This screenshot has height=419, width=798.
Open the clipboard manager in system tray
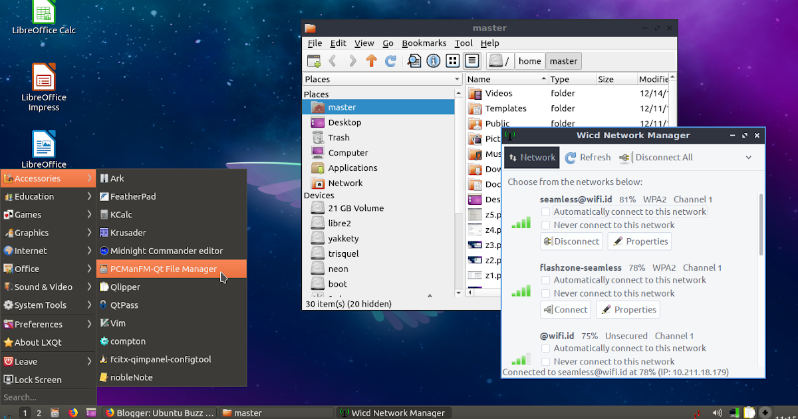(x=749, y=412)
